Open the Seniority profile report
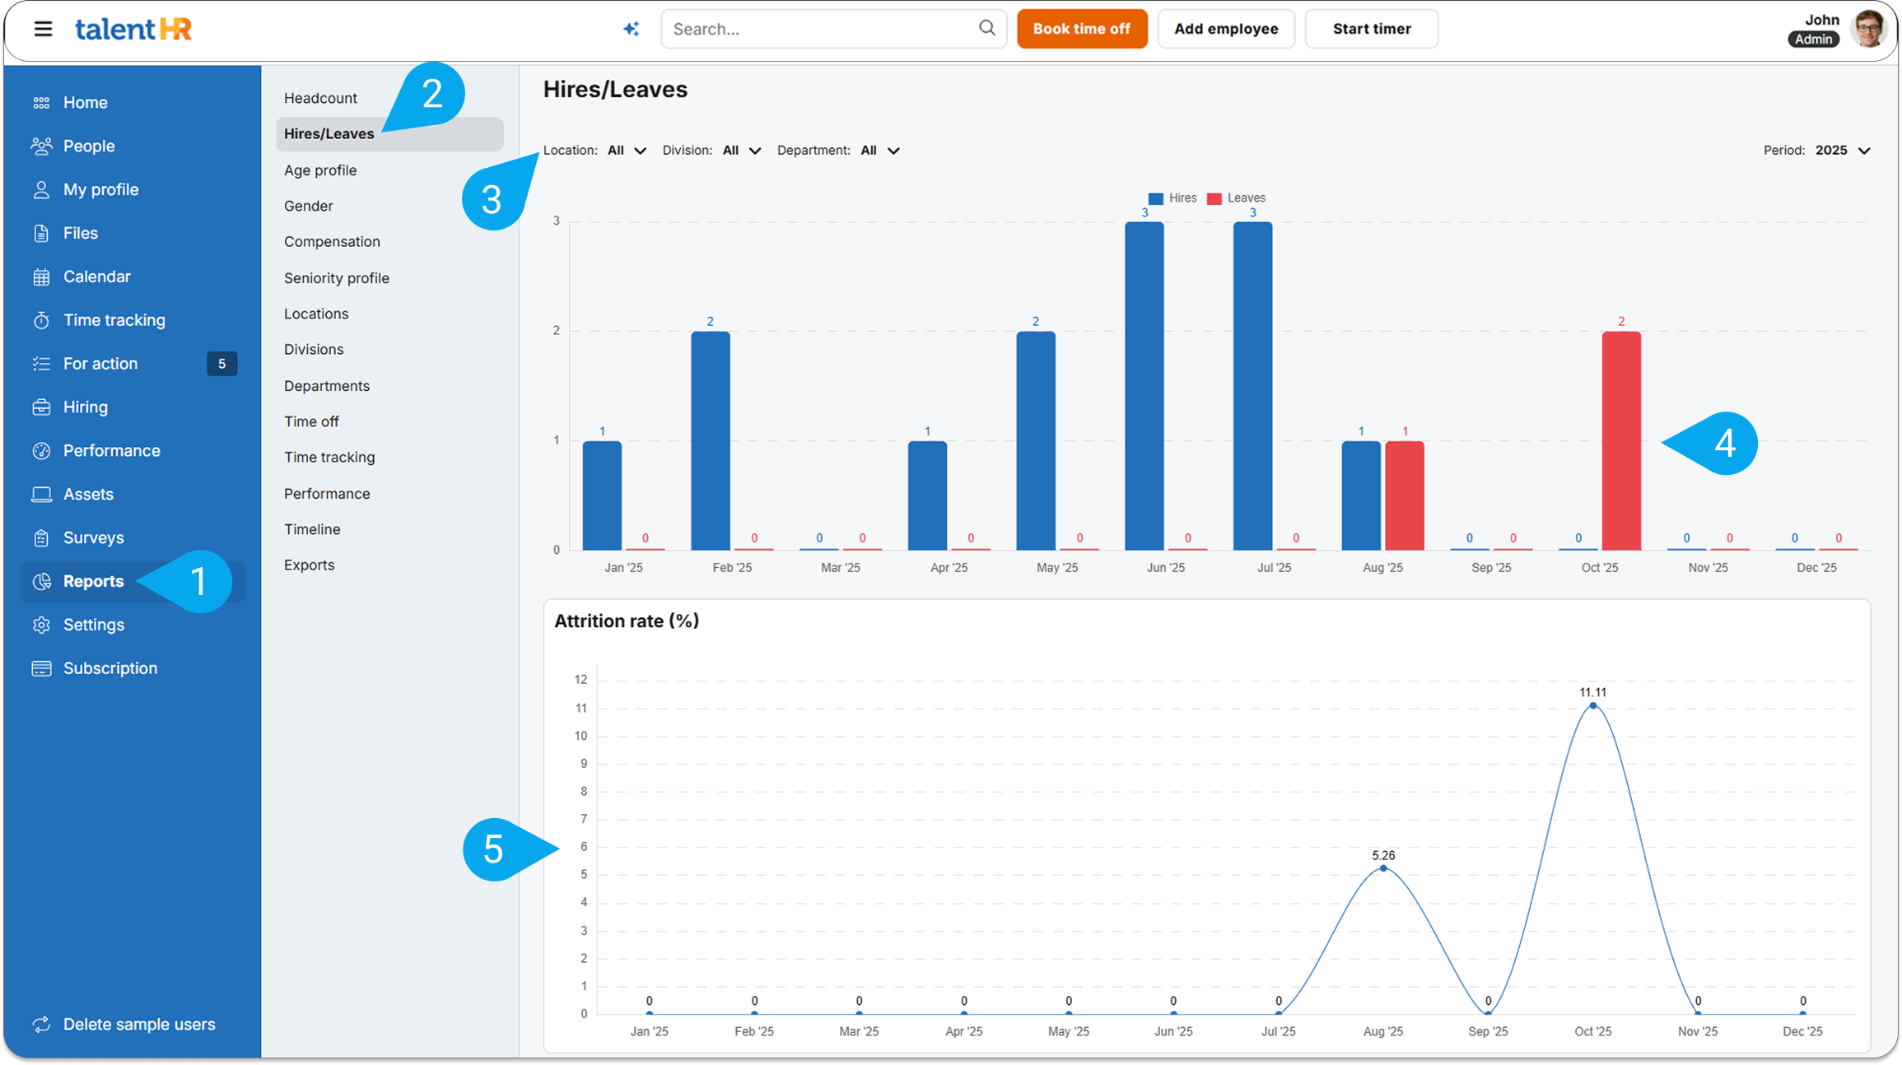This screenshot has width=1902, height=1065. point(336,278)
